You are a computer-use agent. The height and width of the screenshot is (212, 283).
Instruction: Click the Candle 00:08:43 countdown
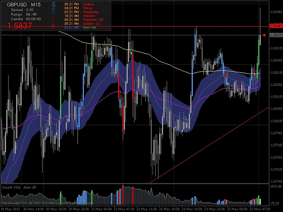click(x=26, y=19)
